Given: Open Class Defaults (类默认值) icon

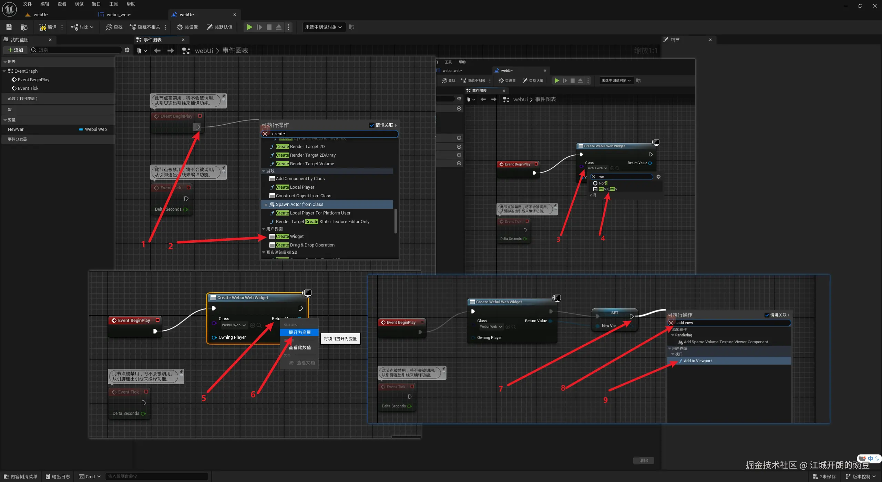Looking at the screenshot, I should click(x=209, y=27).
